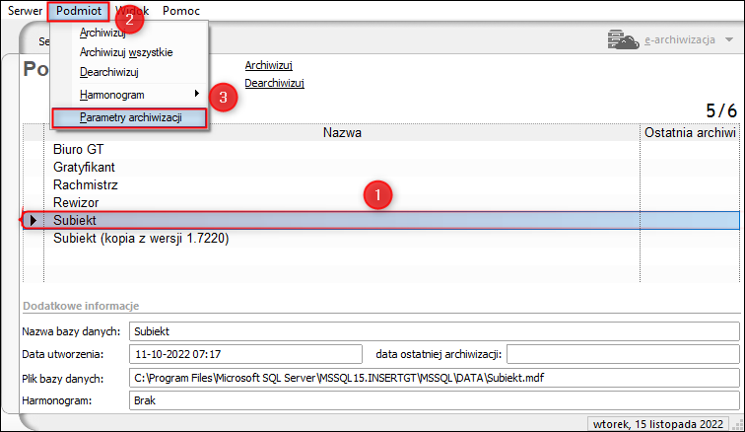Open the Serwer menu

click(25, 11)
